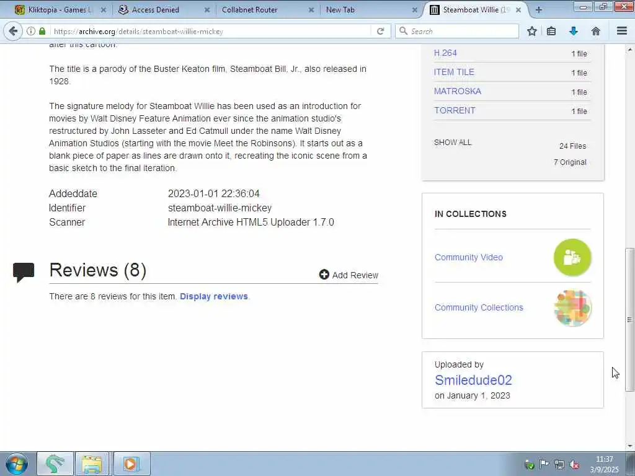Click SHOW ALL files link
The height and width of the screenshot is (476, 635).
(453, 143)
